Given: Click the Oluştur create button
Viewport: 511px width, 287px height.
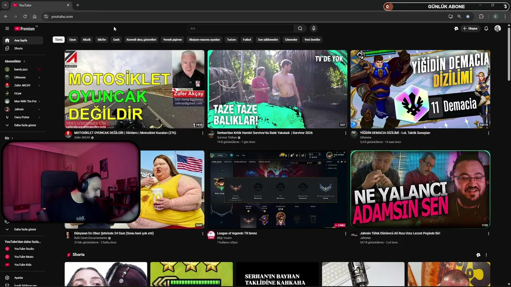Looking at the screenshot, I should [470, 28].
